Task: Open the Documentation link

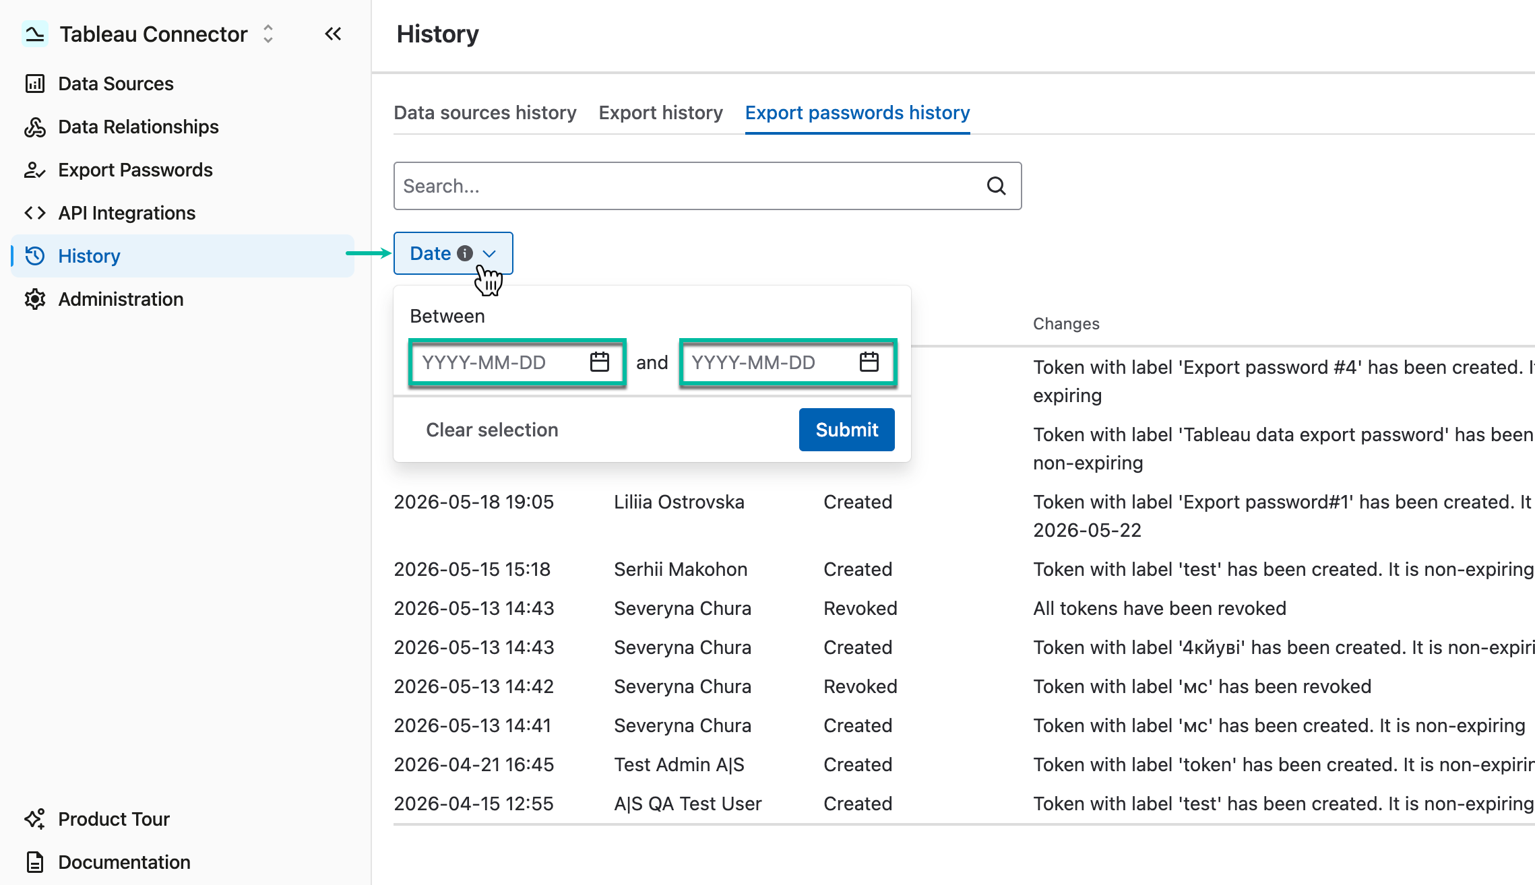Action: coord(125,862)
